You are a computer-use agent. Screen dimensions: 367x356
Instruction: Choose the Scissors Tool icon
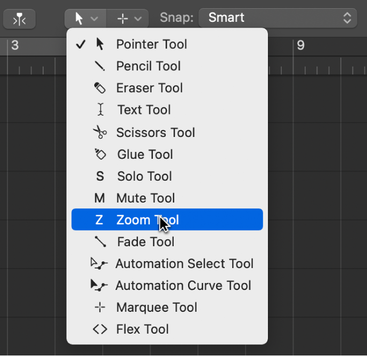click(x=100, y=132)
